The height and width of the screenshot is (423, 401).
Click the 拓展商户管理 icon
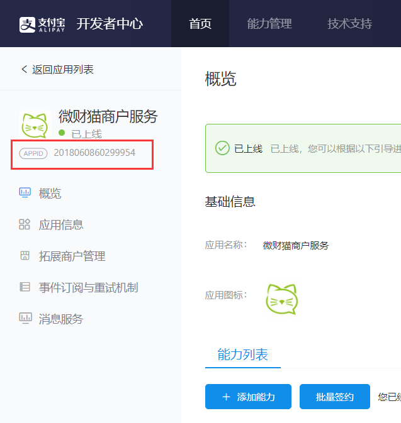coord(25,255)
